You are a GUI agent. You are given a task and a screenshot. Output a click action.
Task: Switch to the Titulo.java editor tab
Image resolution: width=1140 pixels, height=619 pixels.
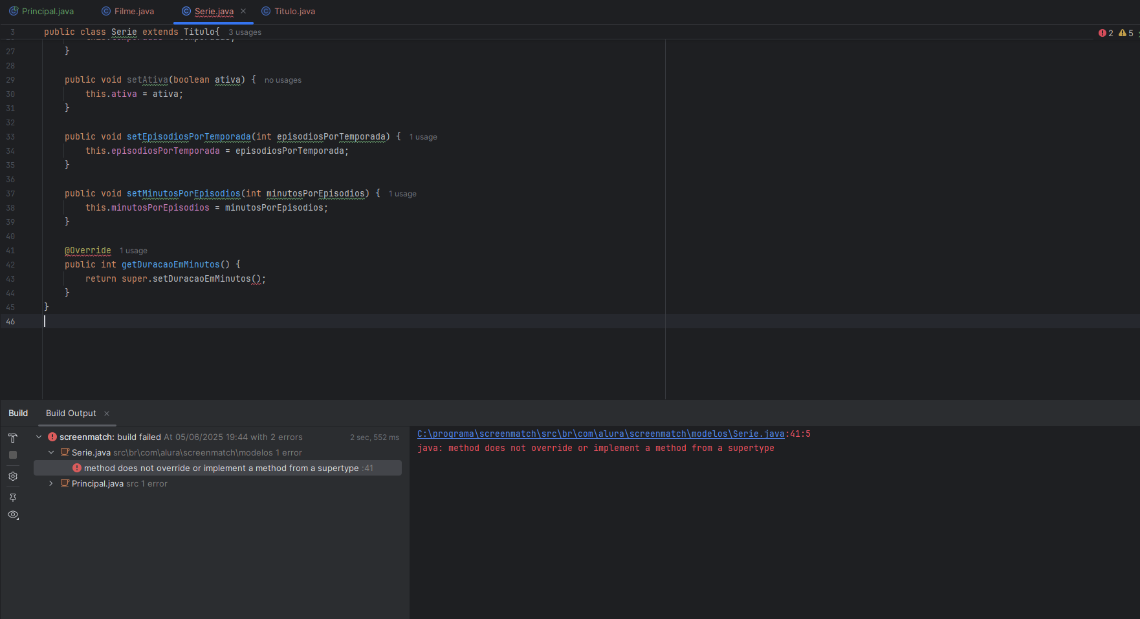289,12
